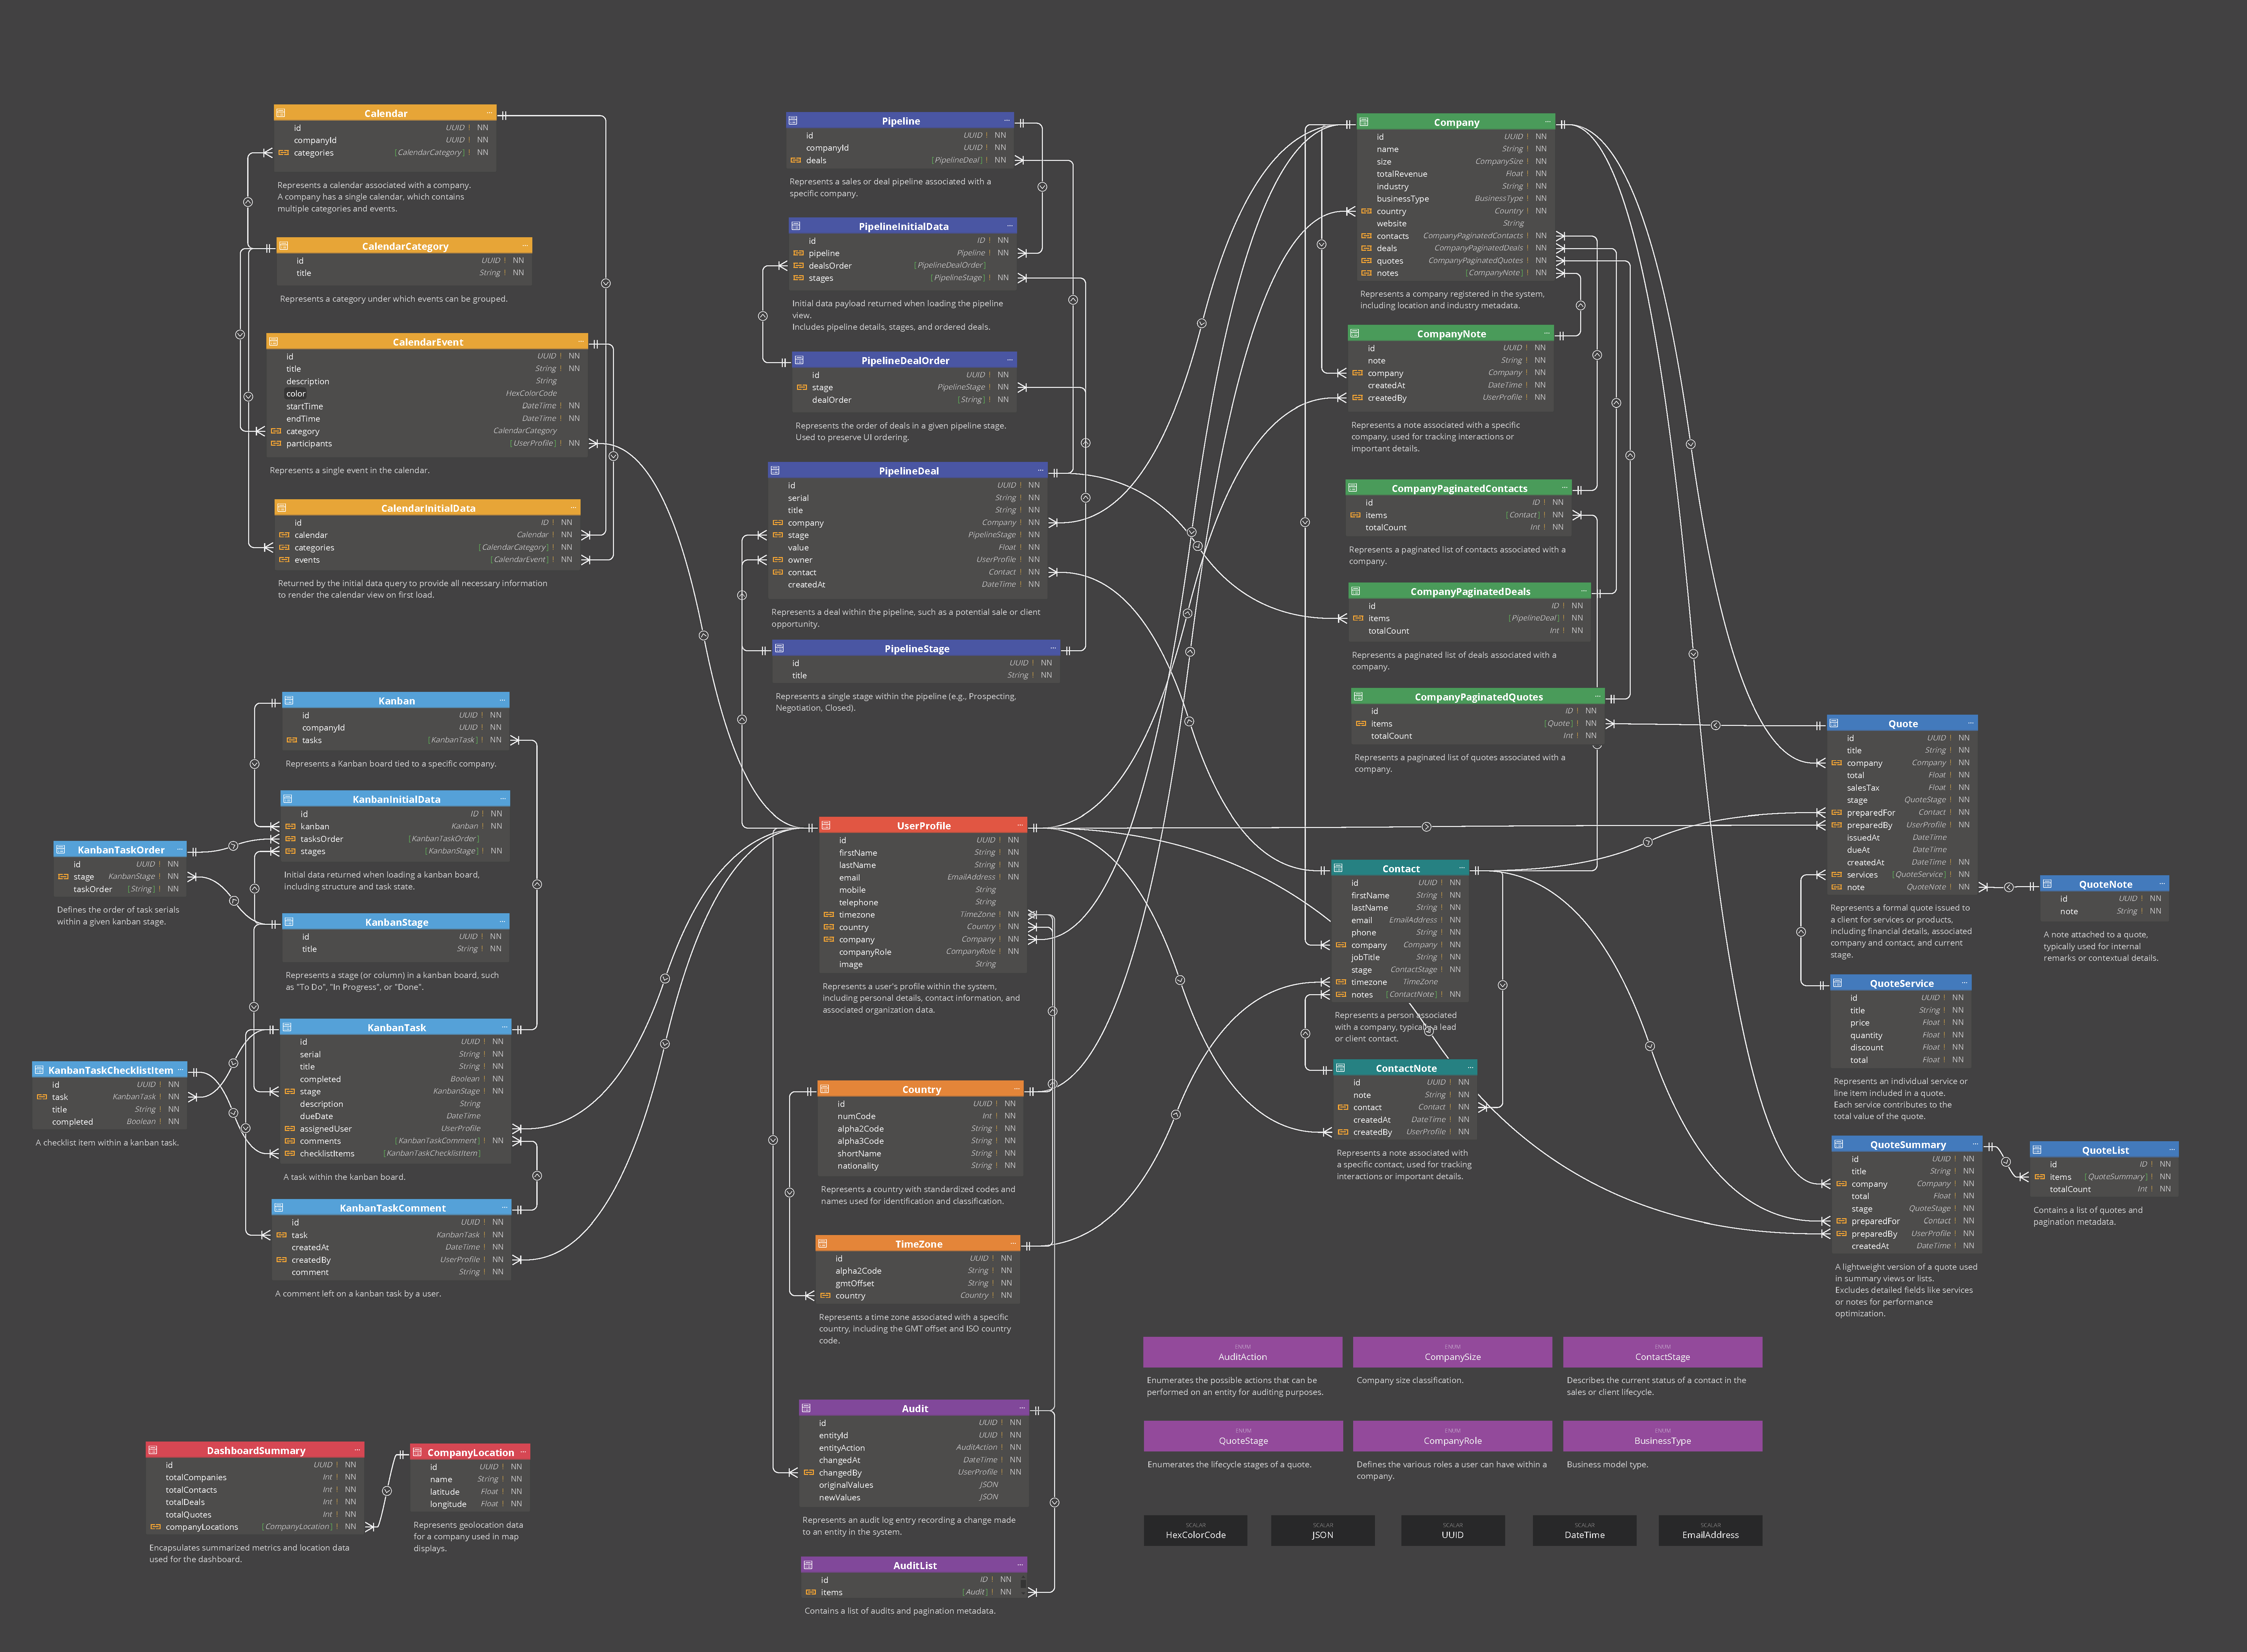This screenshot has width=2247, height=1652.
Task: Click the link icon beside country in Company
Action: tap(1366, 211)
